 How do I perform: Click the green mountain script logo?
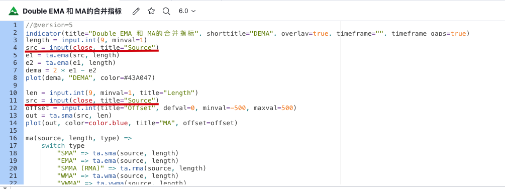point(14,11)
